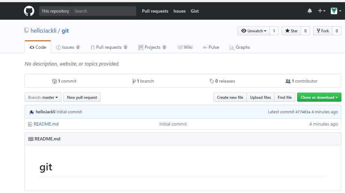Screen dimensions: 345x193
Task: Fork the repository
Action: tap(323, 31)
